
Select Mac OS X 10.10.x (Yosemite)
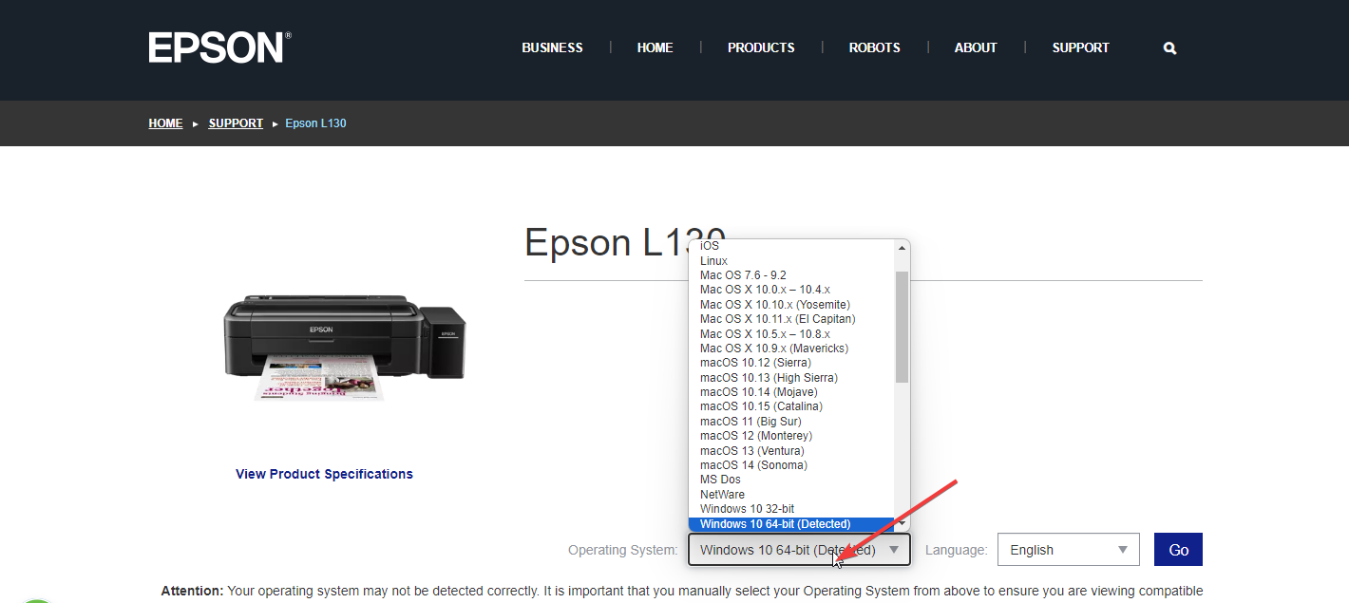(792, 305)
